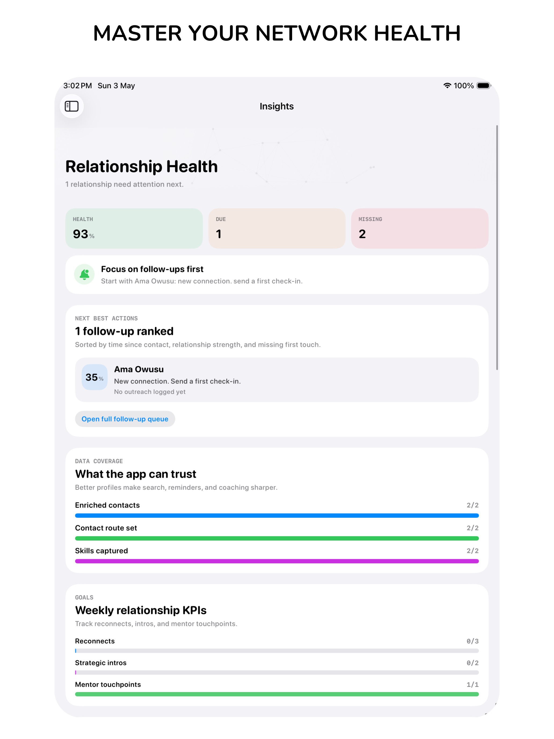Click the Contact route set green bar
554x739 pixels.
click(x=277, y=538)
